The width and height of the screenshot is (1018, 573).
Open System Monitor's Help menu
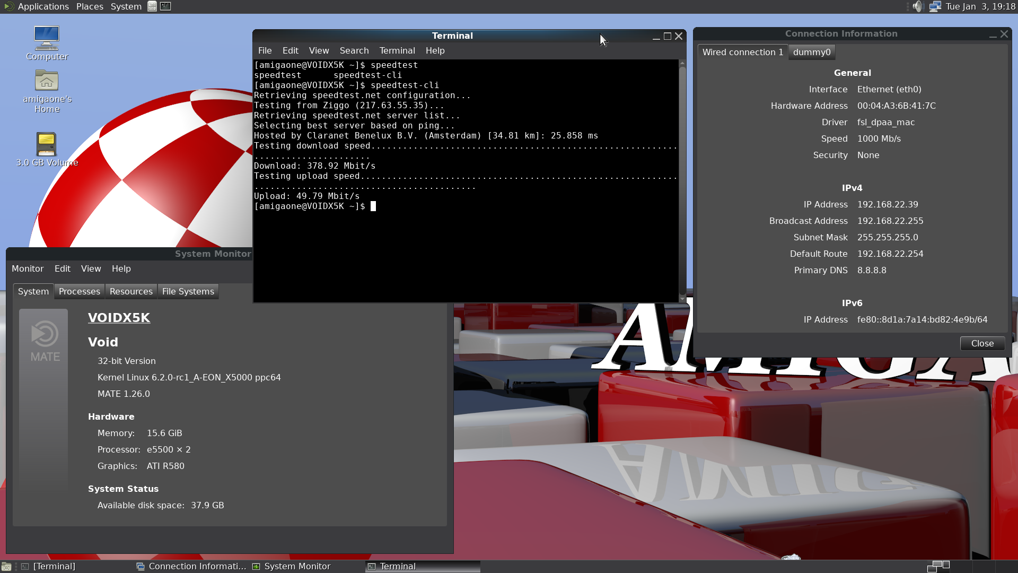(121, 268)
